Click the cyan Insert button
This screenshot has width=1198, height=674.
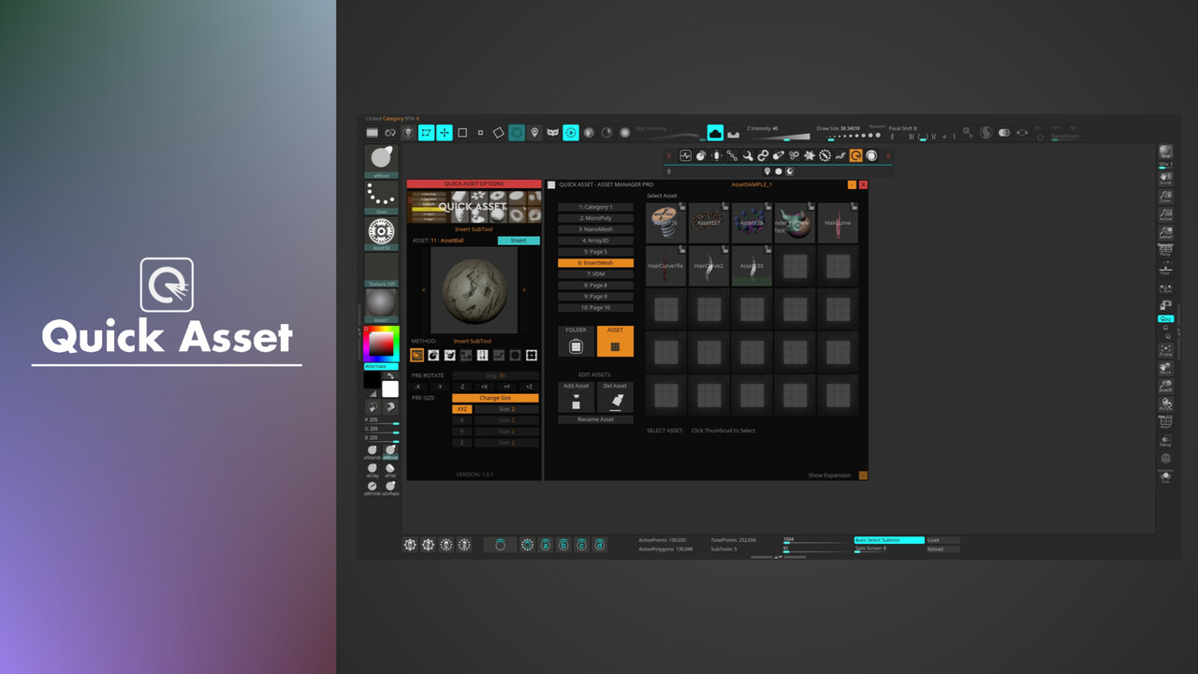519,241
